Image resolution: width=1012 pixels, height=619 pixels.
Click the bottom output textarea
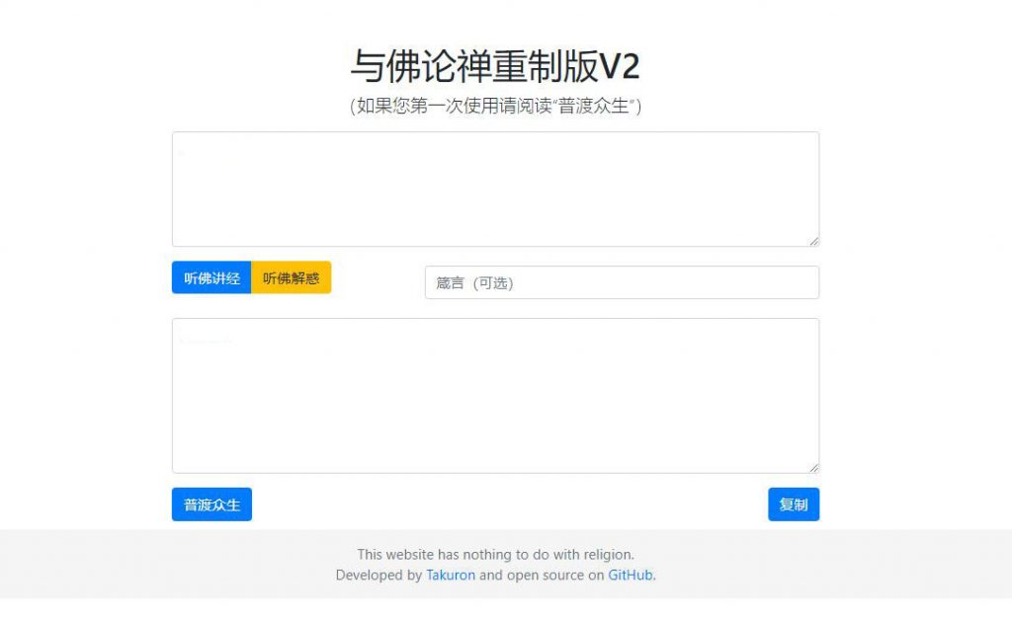tap(494, 393)
